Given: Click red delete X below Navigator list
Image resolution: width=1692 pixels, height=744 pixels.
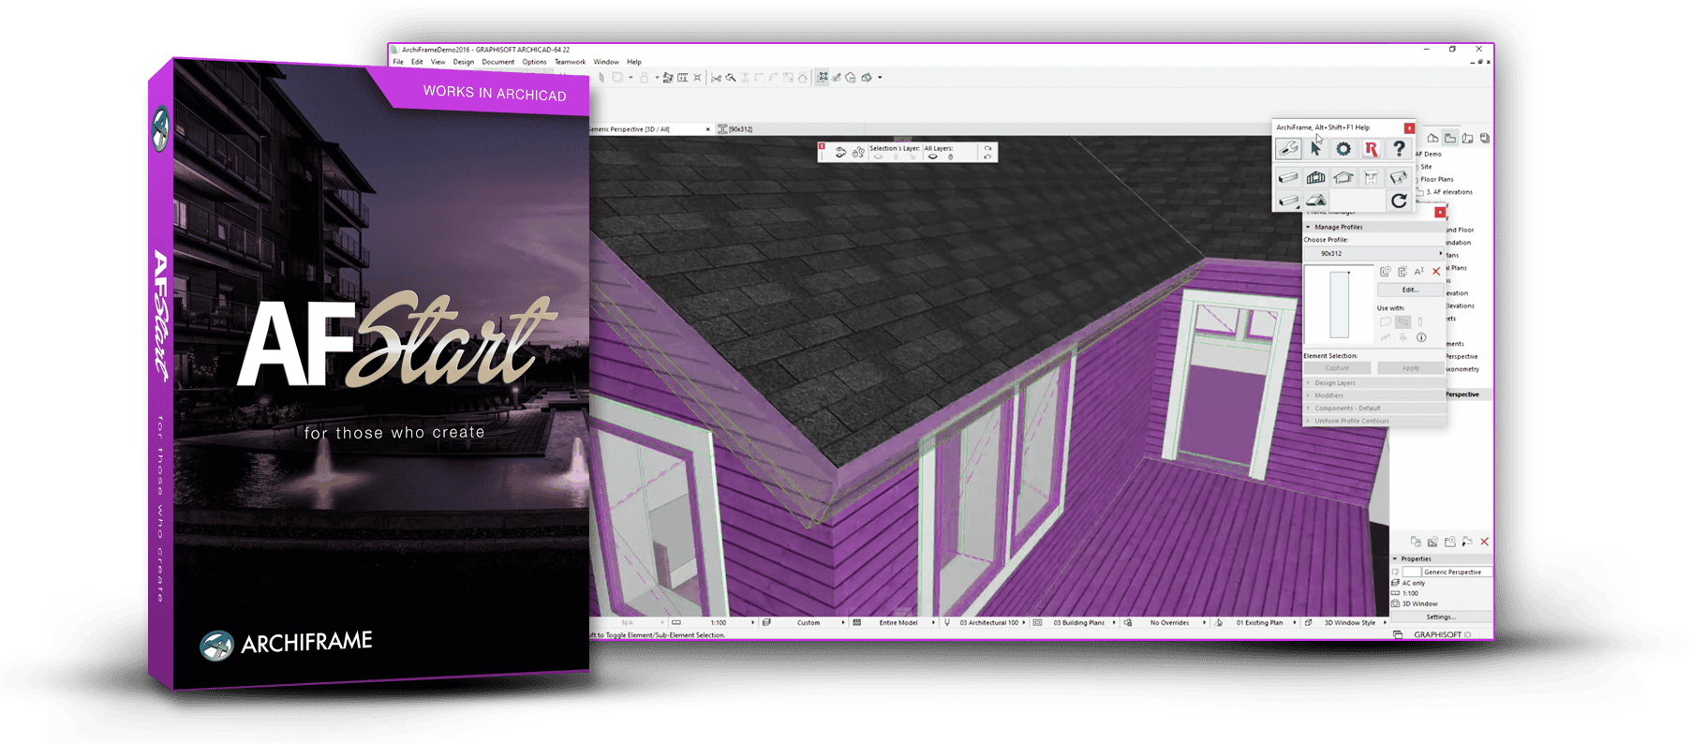Looking at the screenshot, I should point(1484,542).
